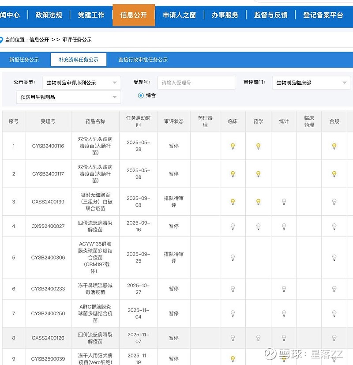
Task: Click the 受理号 input field
Action: point(196,83)
